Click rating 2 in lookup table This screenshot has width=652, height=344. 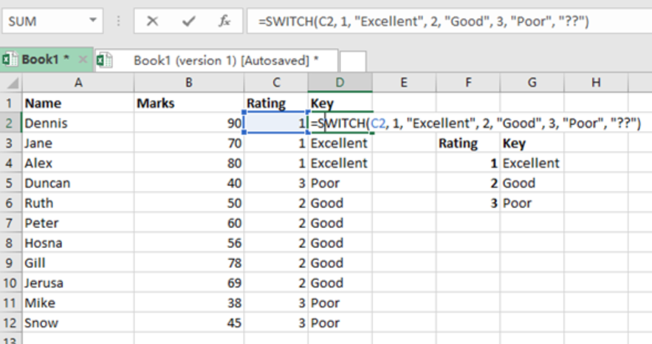(468, 183)
